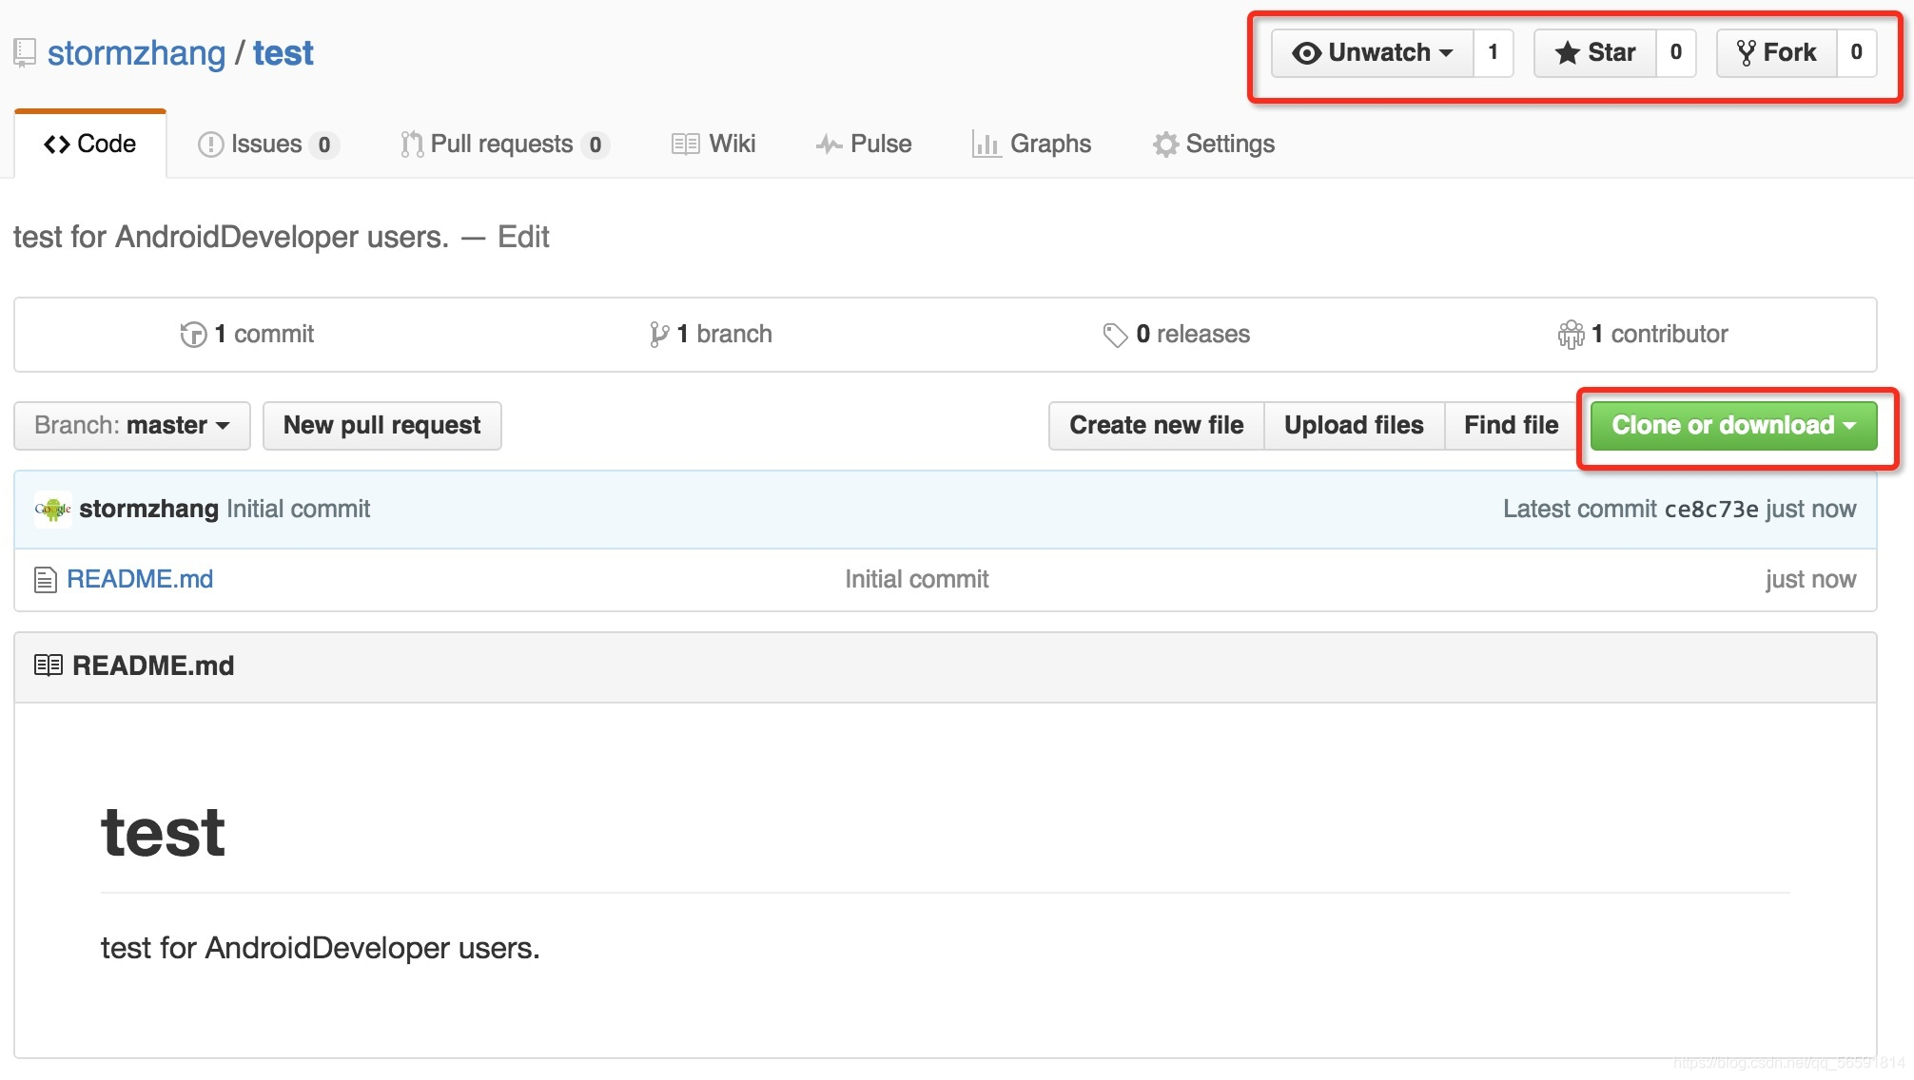Click the tag icon beside 0 releases

coord(1115,335)
